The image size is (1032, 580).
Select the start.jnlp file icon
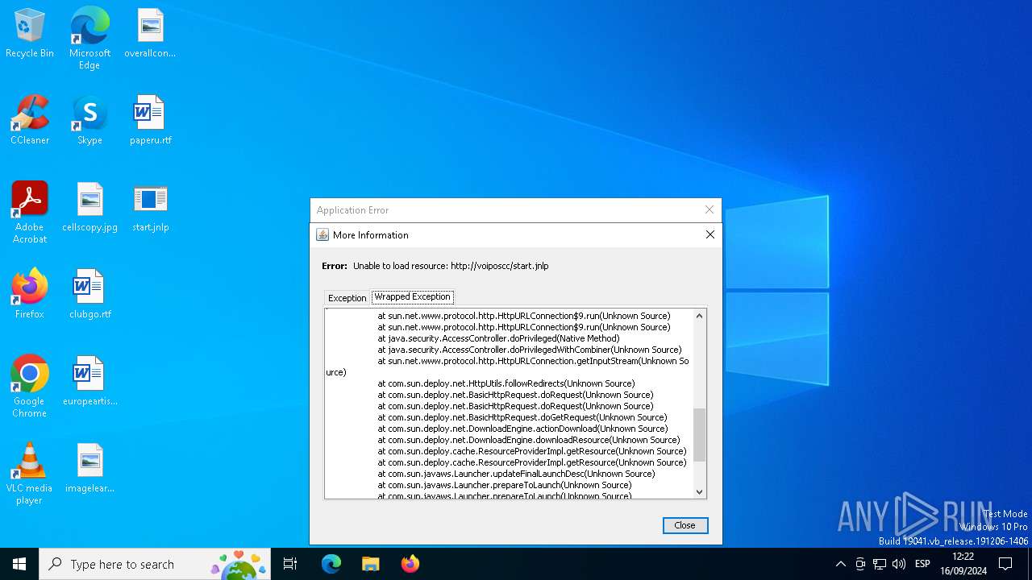tap(150, 208)
